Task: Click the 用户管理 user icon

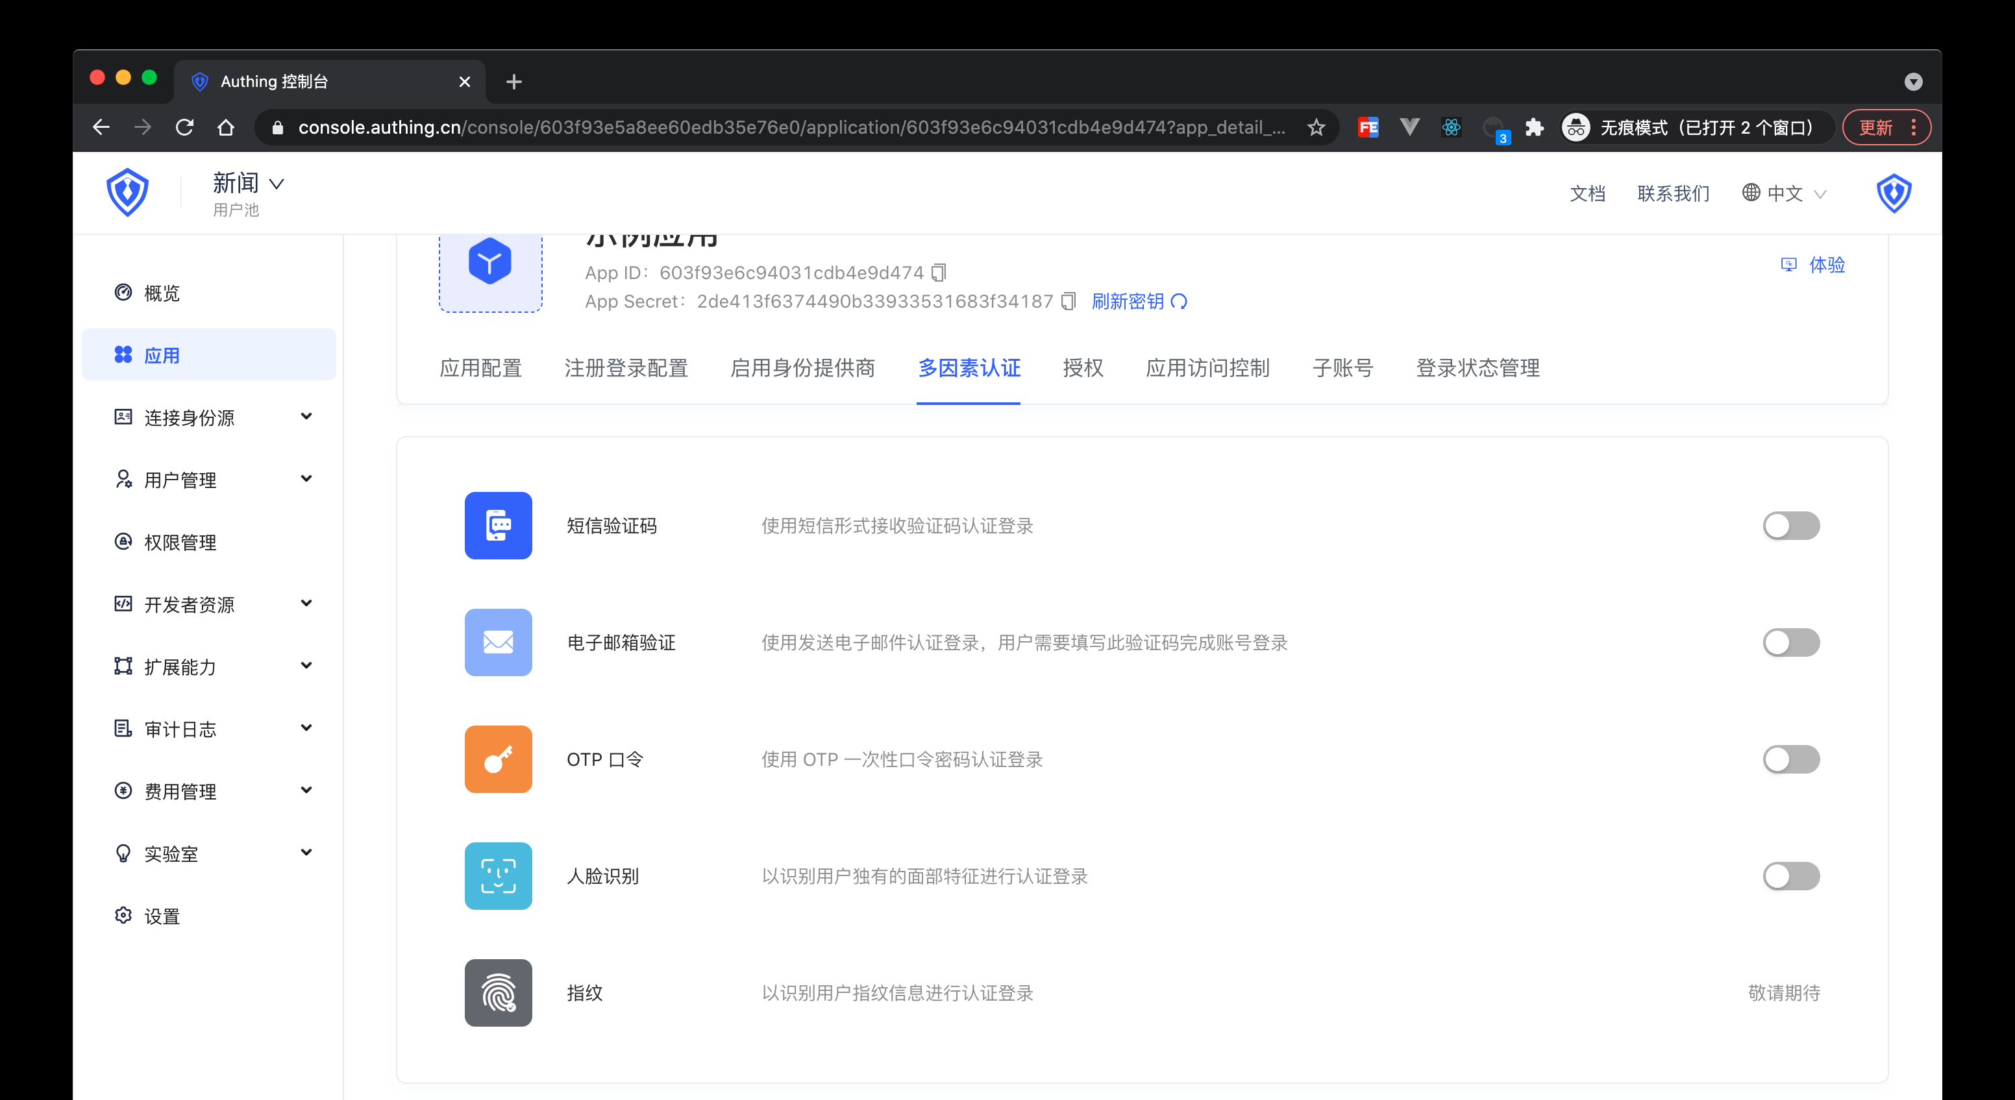Action: point(123,479)
